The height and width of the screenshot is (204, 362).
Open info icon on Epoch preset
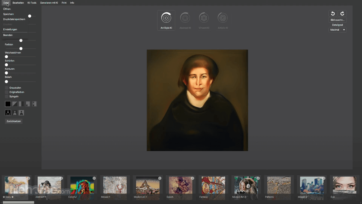pos(193,178)
